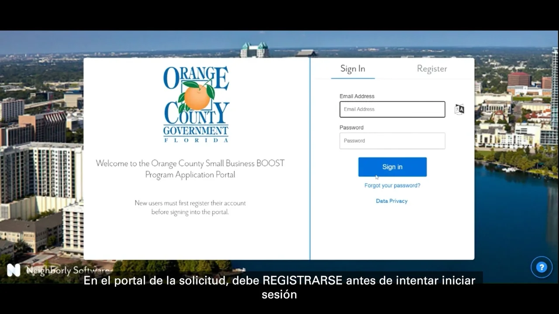Image resolution: width=559 pixels, height=314 pixels.
Task: Click the Orange County Government logo
Action: click(196, 104)
